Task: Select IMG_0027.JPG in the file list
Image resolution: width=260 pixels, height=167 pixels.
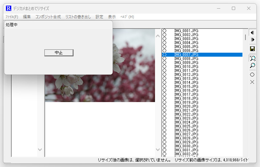Action: (x=202, y=134)
